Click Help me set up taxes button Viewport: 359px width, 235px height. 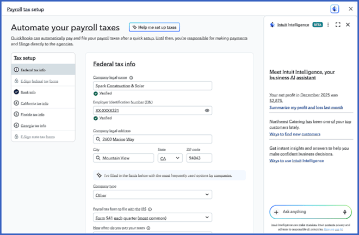[x=154, y=27]
